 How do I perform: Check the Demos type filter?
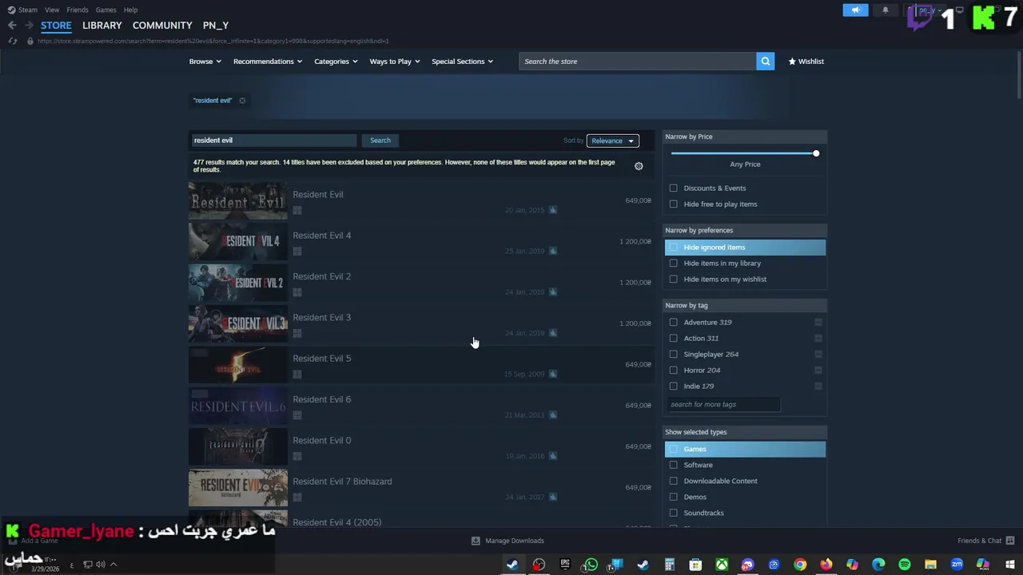[673, 497]
